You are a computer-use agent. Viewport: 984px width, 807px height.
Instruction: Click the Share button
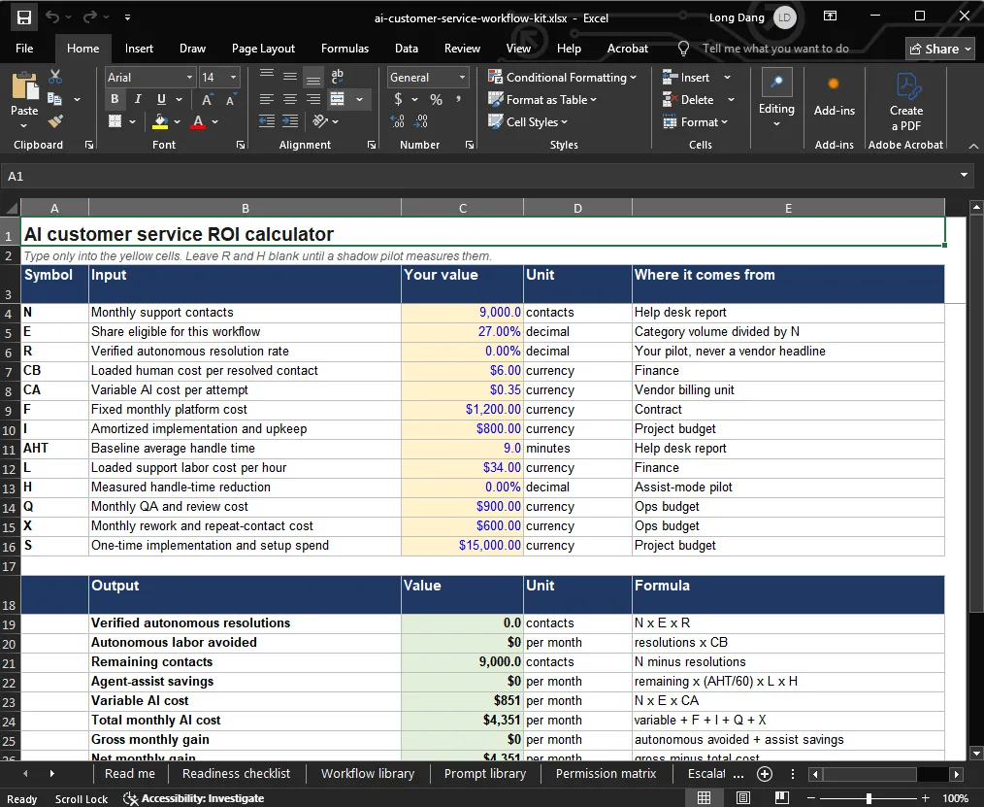pyautogui.click(x=938, y=49)
